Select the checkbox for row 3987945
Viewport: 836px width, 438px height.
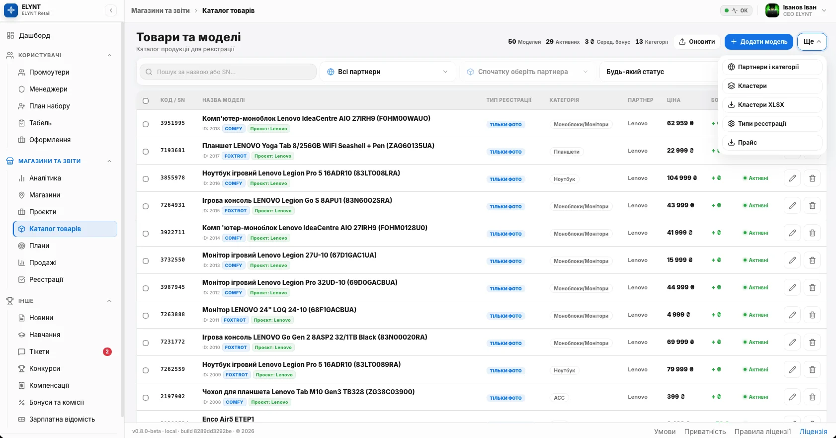[x=146, y=288]
